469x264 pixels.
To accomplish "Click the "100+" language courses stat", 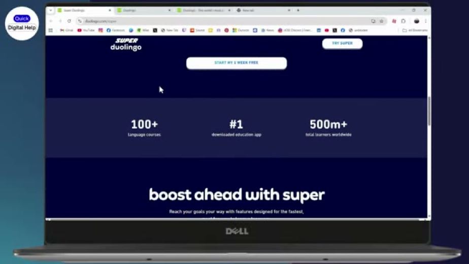I will tap(144, 128).
